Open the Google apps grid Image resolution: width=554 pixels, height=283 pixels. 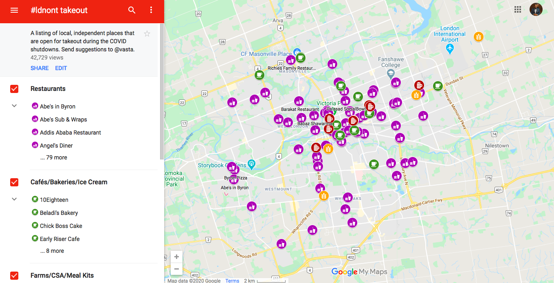(518, 9)
